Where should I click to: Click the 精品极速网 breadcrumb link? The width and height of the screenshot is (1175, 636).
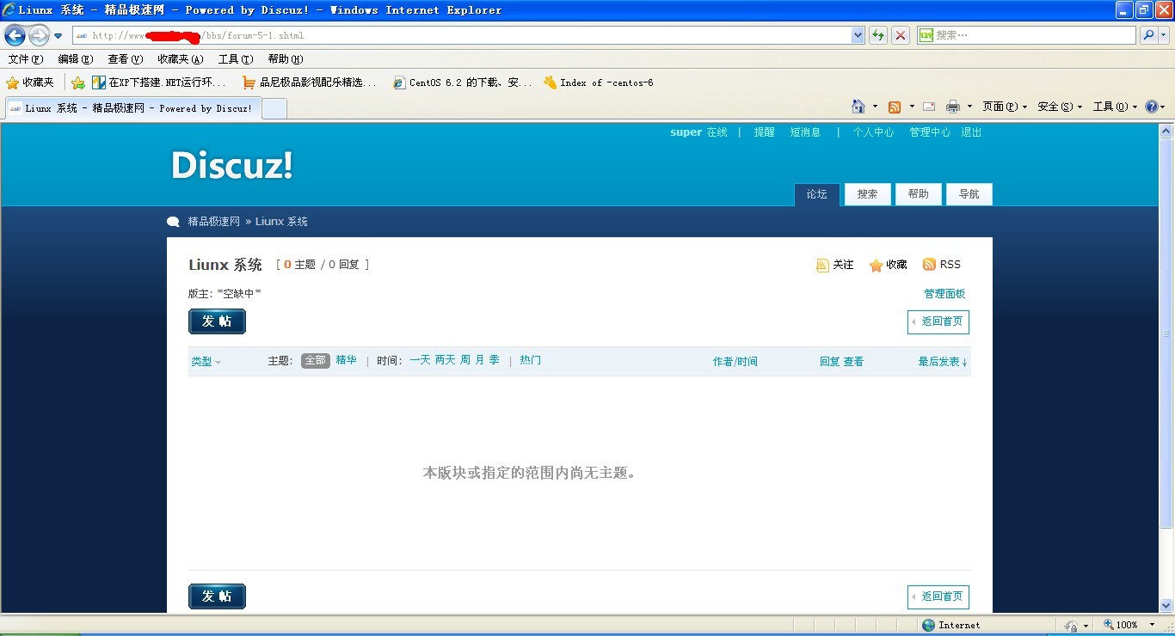[214, 222]
